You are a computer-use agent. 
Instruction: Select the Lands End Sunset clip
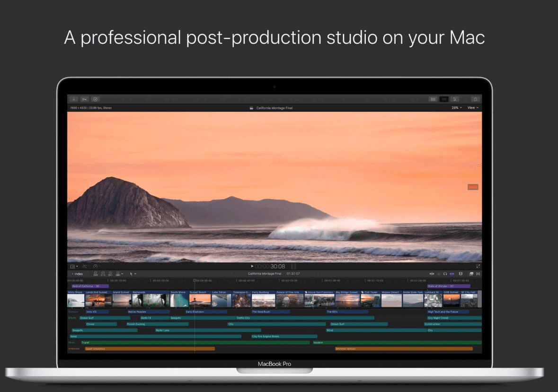pyautogui.click(x=98, y=298)
